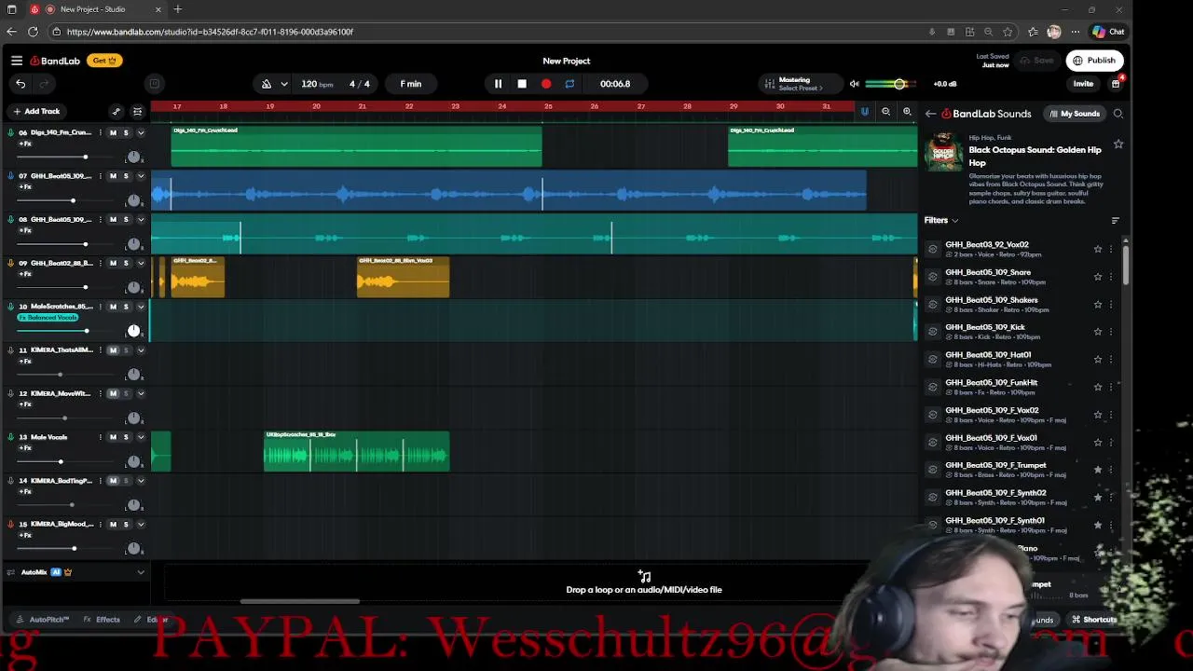Viewport: 1193px width, 671px height.
Task: Expand track 08 options chevron
Action: [141, 220]
